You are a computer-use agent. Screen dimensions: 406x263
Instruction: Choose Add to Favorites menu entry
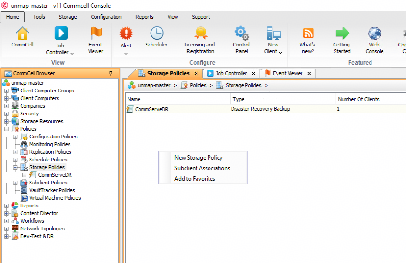click(x=203, y=179)
